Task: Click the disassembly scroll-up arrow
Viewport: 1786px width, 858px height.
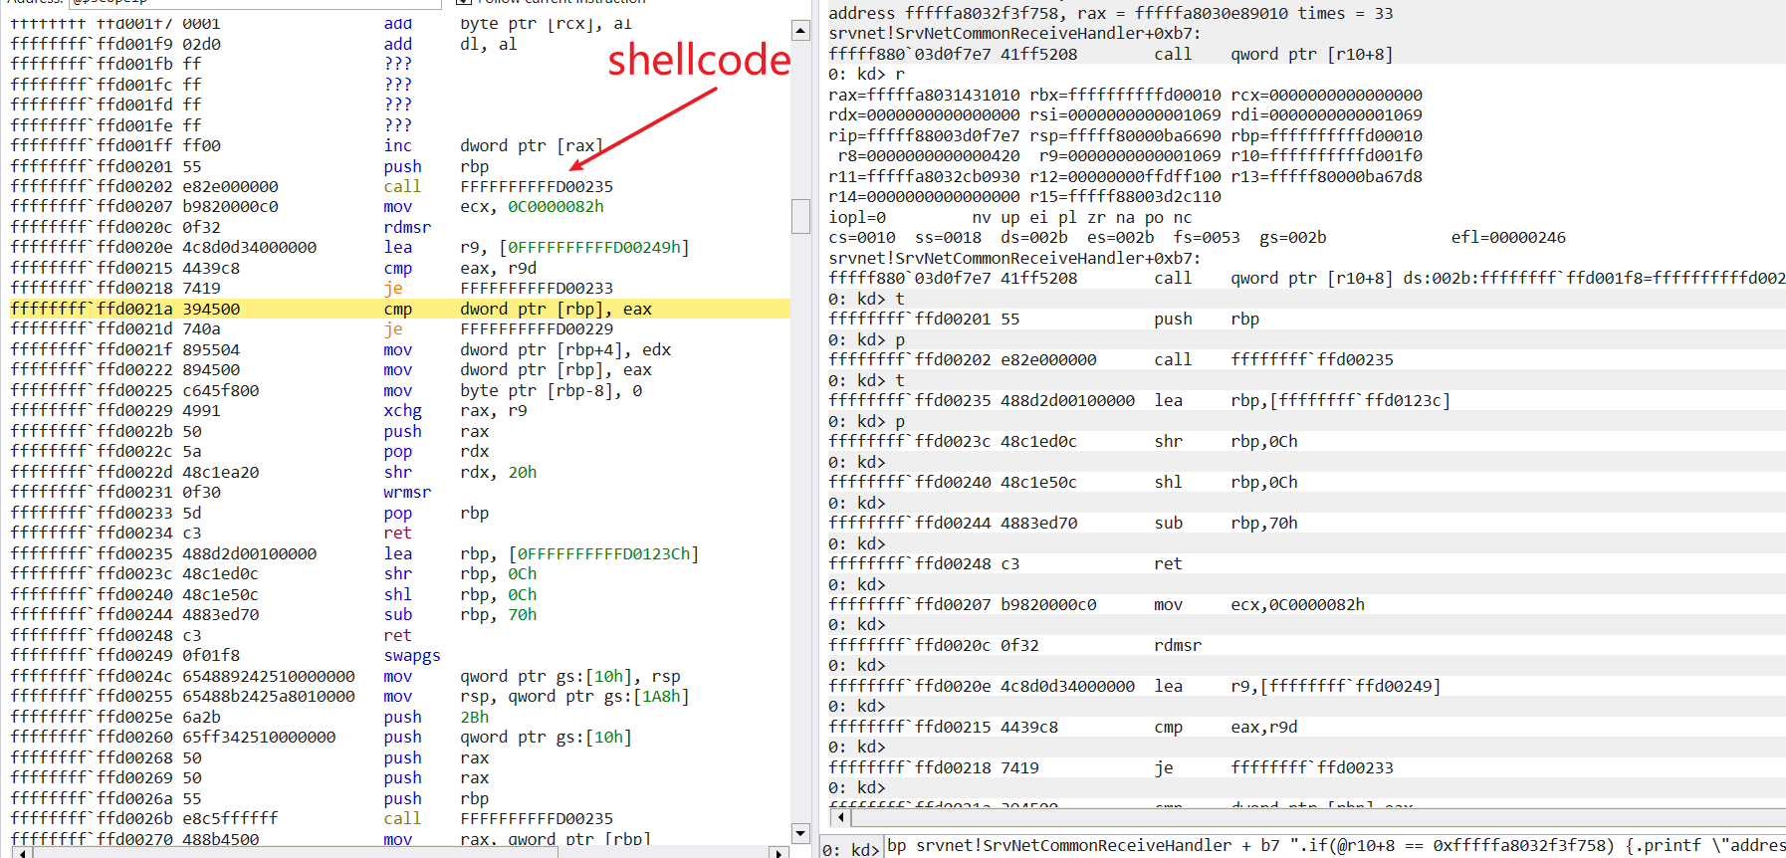Action: [x=800, y=31]
